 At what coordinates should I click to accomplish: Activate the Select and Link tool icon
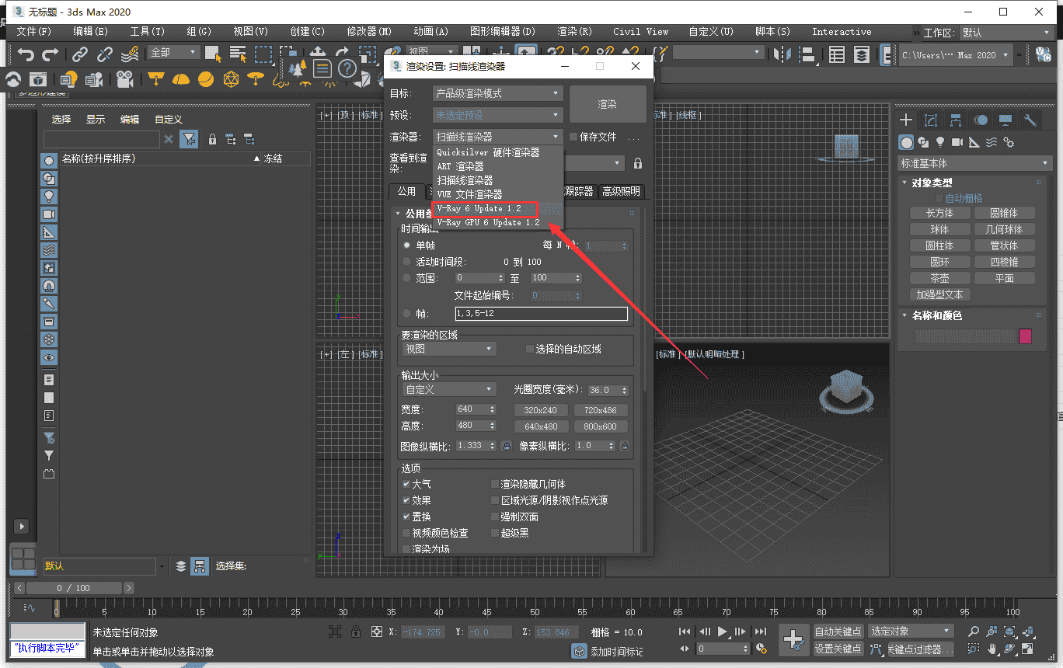pos(79,53)
